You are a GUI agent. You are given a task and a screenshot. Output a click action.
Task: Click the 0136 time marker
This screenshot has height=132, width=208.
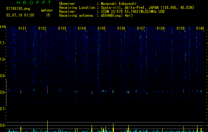click(x=121, y=28)
